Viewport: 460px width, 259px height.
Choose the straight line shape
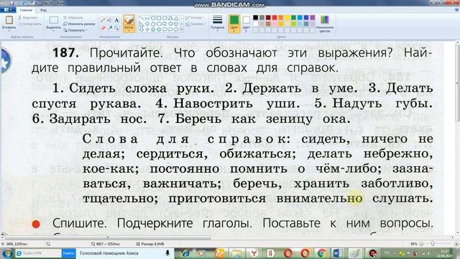tap(142, 18)
